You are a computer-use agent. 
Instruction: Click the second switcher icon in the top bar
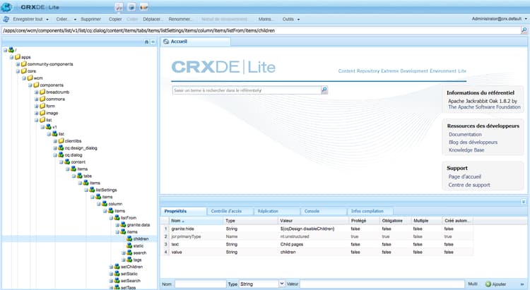click(x=131, y=7)
